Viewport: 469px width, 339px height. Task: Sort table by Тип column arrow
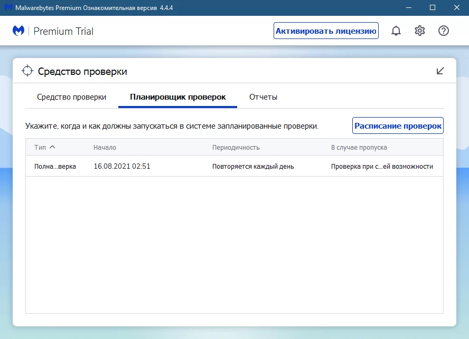click(52, 147)
